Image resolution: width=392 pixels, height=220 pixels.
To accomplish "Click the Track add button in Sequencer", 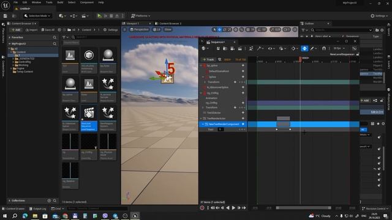I will pyautogui.click(x=208, y=60).
